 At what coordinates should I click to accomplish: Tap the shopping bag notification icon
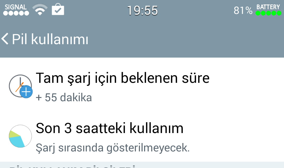click(58, 9)
